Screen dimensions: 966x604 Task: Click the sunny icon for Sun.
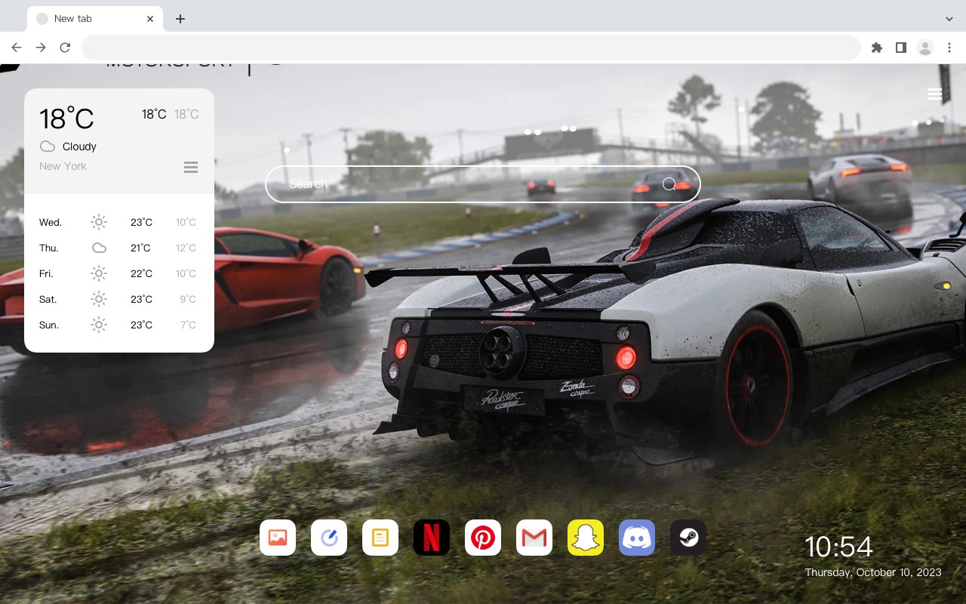point(99,325)
